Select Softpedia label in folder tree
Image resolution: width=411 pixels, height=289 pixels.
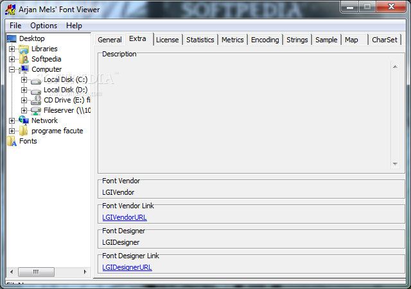(46, 59)
